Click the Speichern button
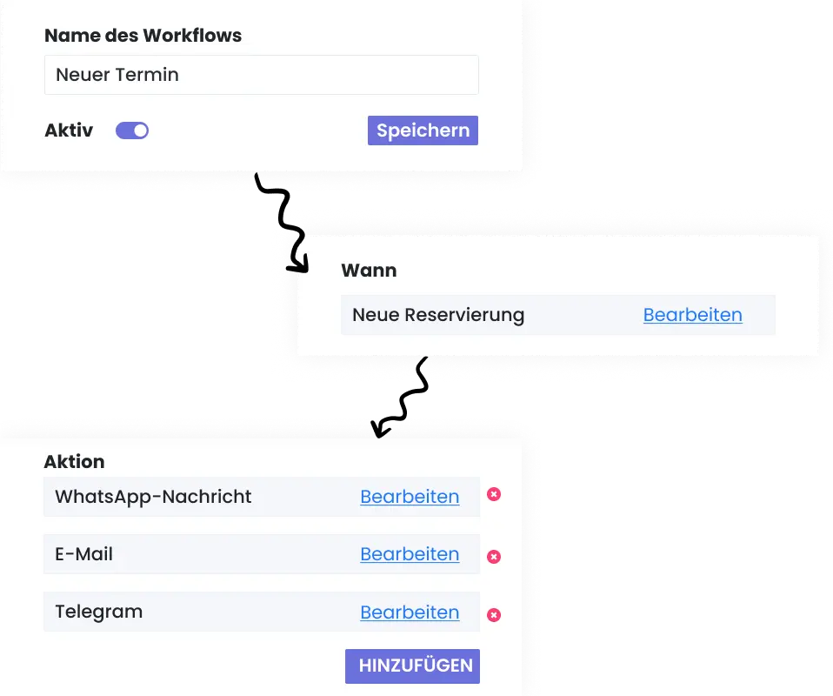 (423, 130)
